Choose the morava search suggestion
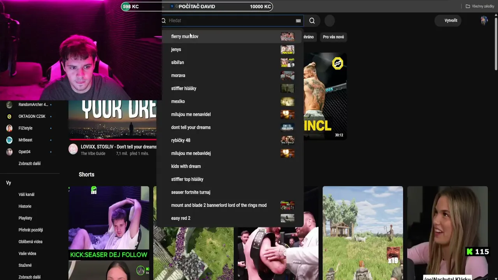 (x=230, y=75)
